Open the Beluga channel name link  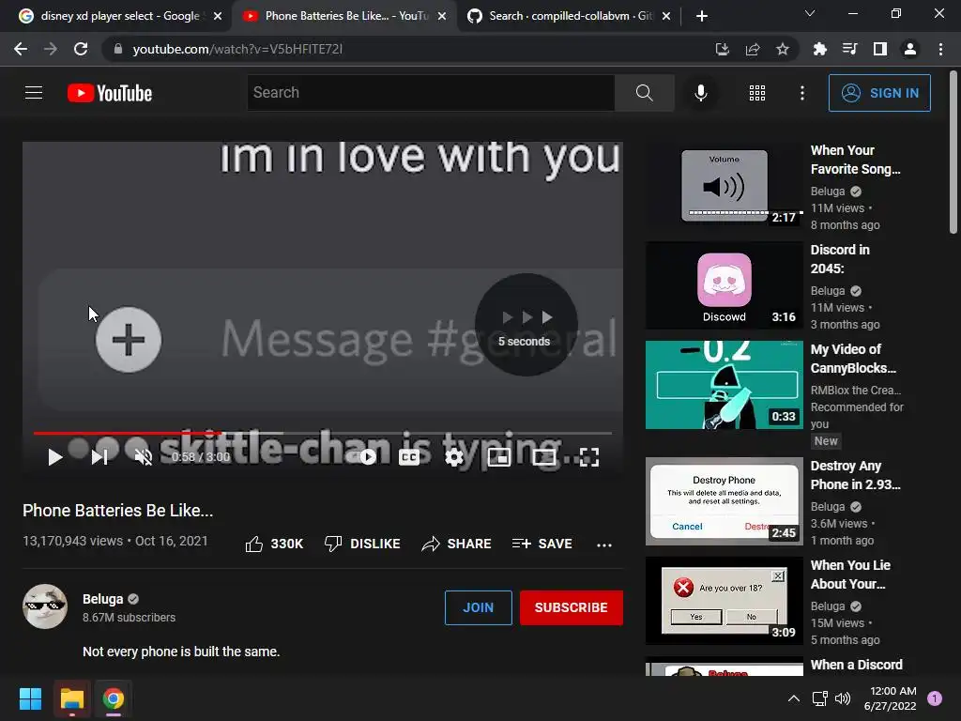pos(103,599)
